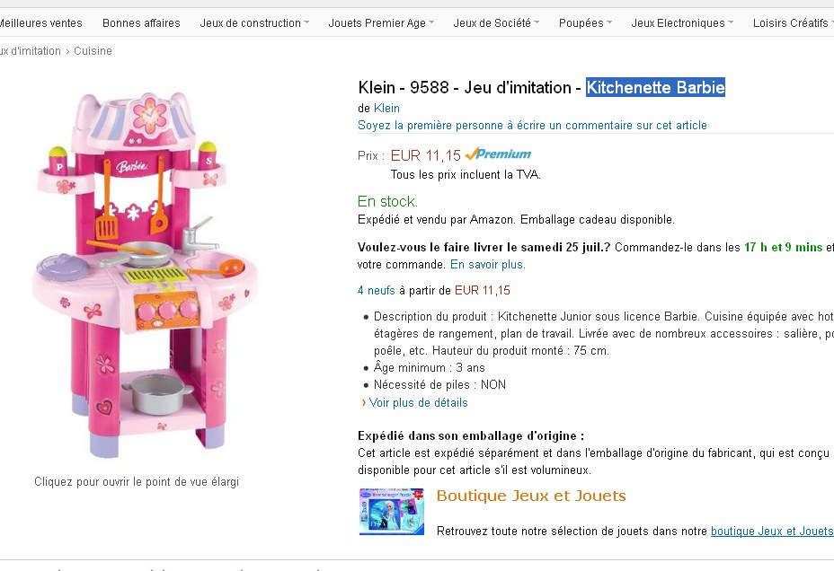Screen dimensions: 834x571
Task: Open the Poupées category dropdown
Action: 585,23
